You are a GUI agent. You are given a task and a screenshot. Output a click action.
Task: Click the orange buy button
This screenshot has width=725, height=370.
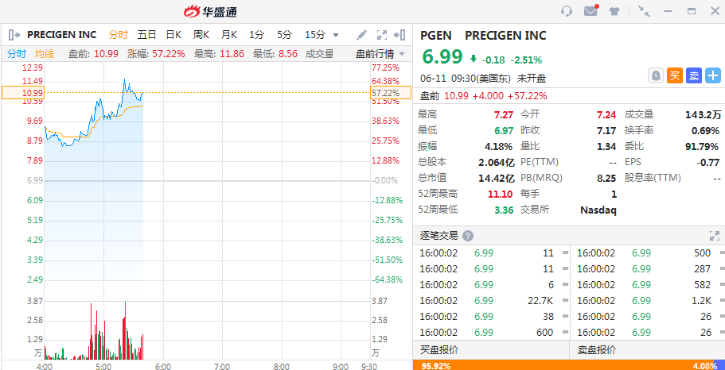point(675,75)
